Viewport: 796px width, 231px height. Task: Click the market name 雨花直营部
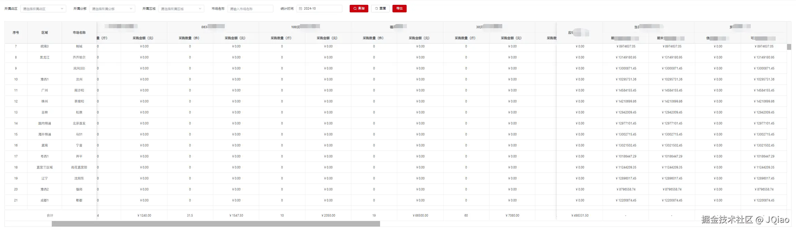click(x=79, y=167)
